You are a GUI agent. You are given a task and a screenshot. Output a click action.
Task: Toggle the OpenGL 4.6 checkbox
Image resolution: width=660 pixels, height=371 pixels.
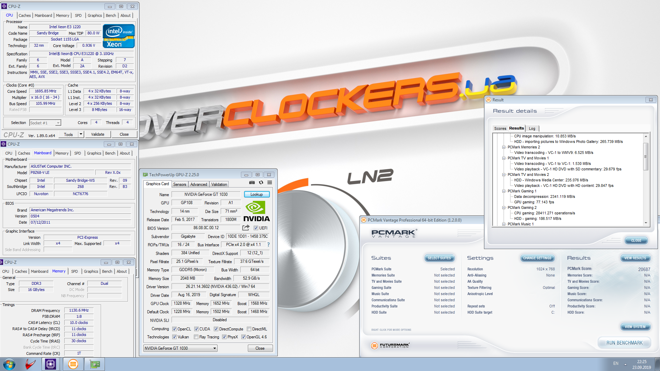[x=243, y=337]
